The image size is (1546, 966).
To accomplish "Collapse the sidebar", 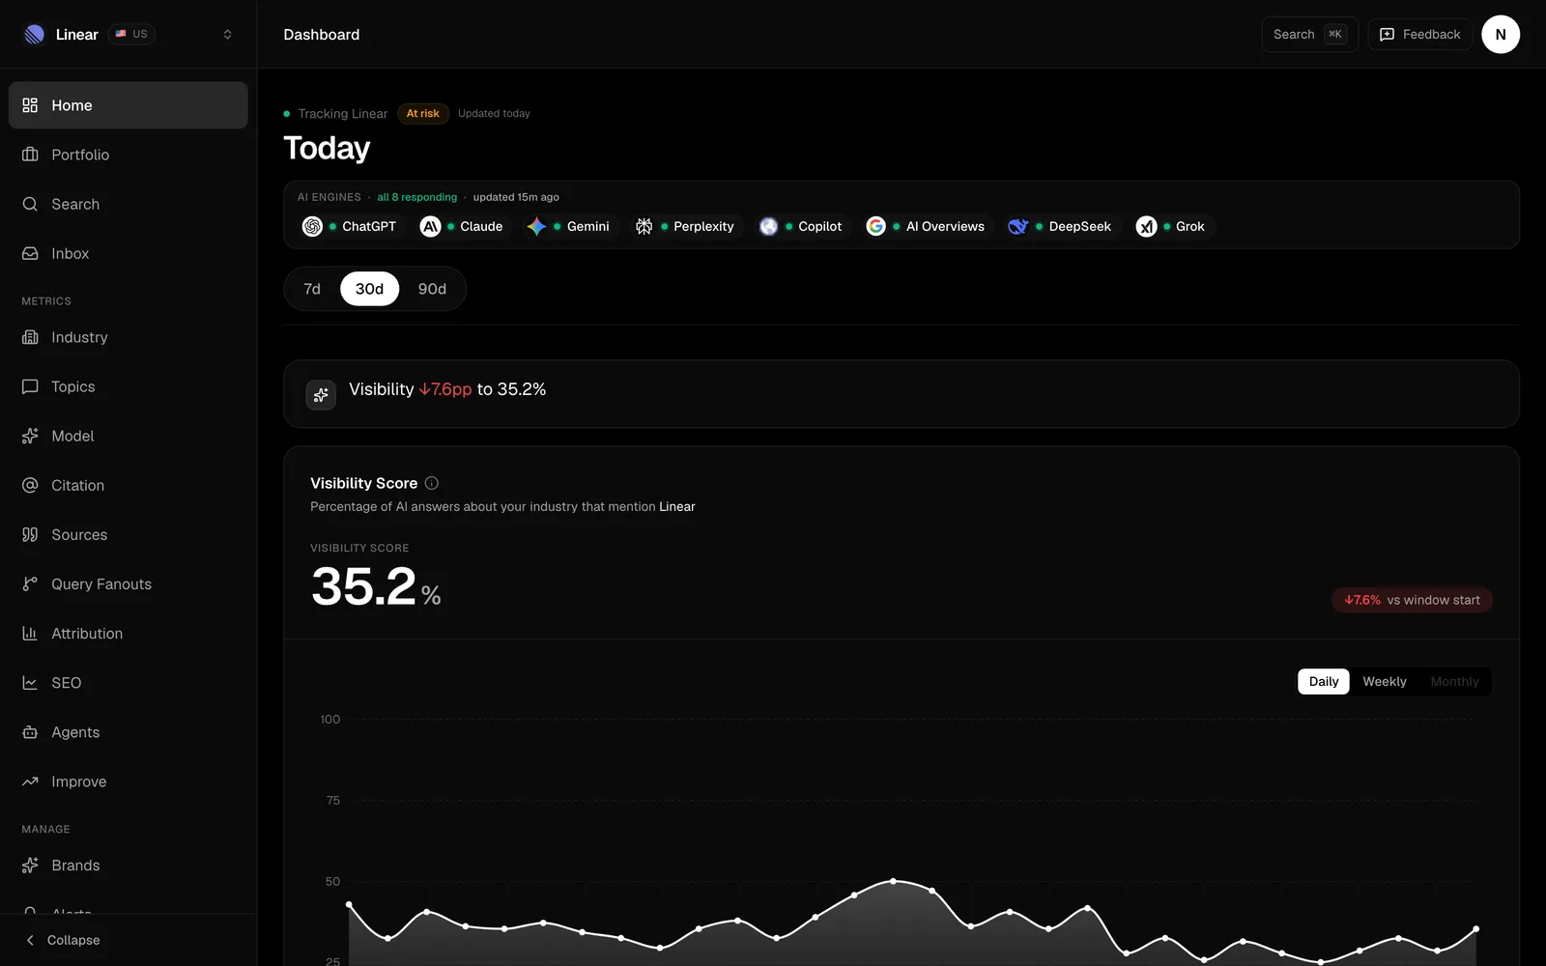I will [63, 940].
